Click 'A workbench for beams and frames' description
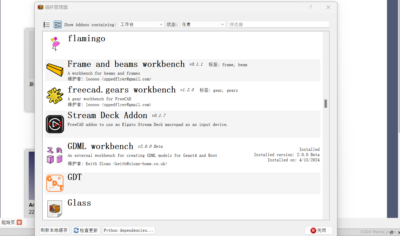This screenshot has height=236, width=400. 104,73
